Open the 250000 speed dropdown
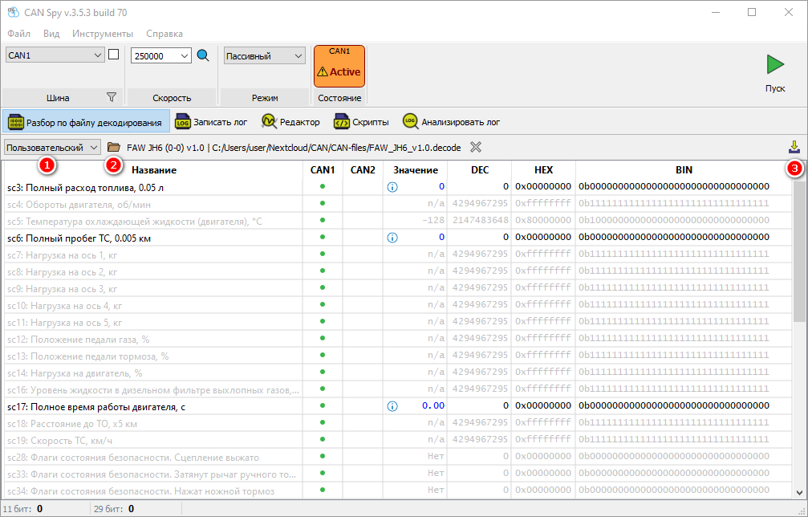This screenshot has width=808, height=517. [161, 55]
